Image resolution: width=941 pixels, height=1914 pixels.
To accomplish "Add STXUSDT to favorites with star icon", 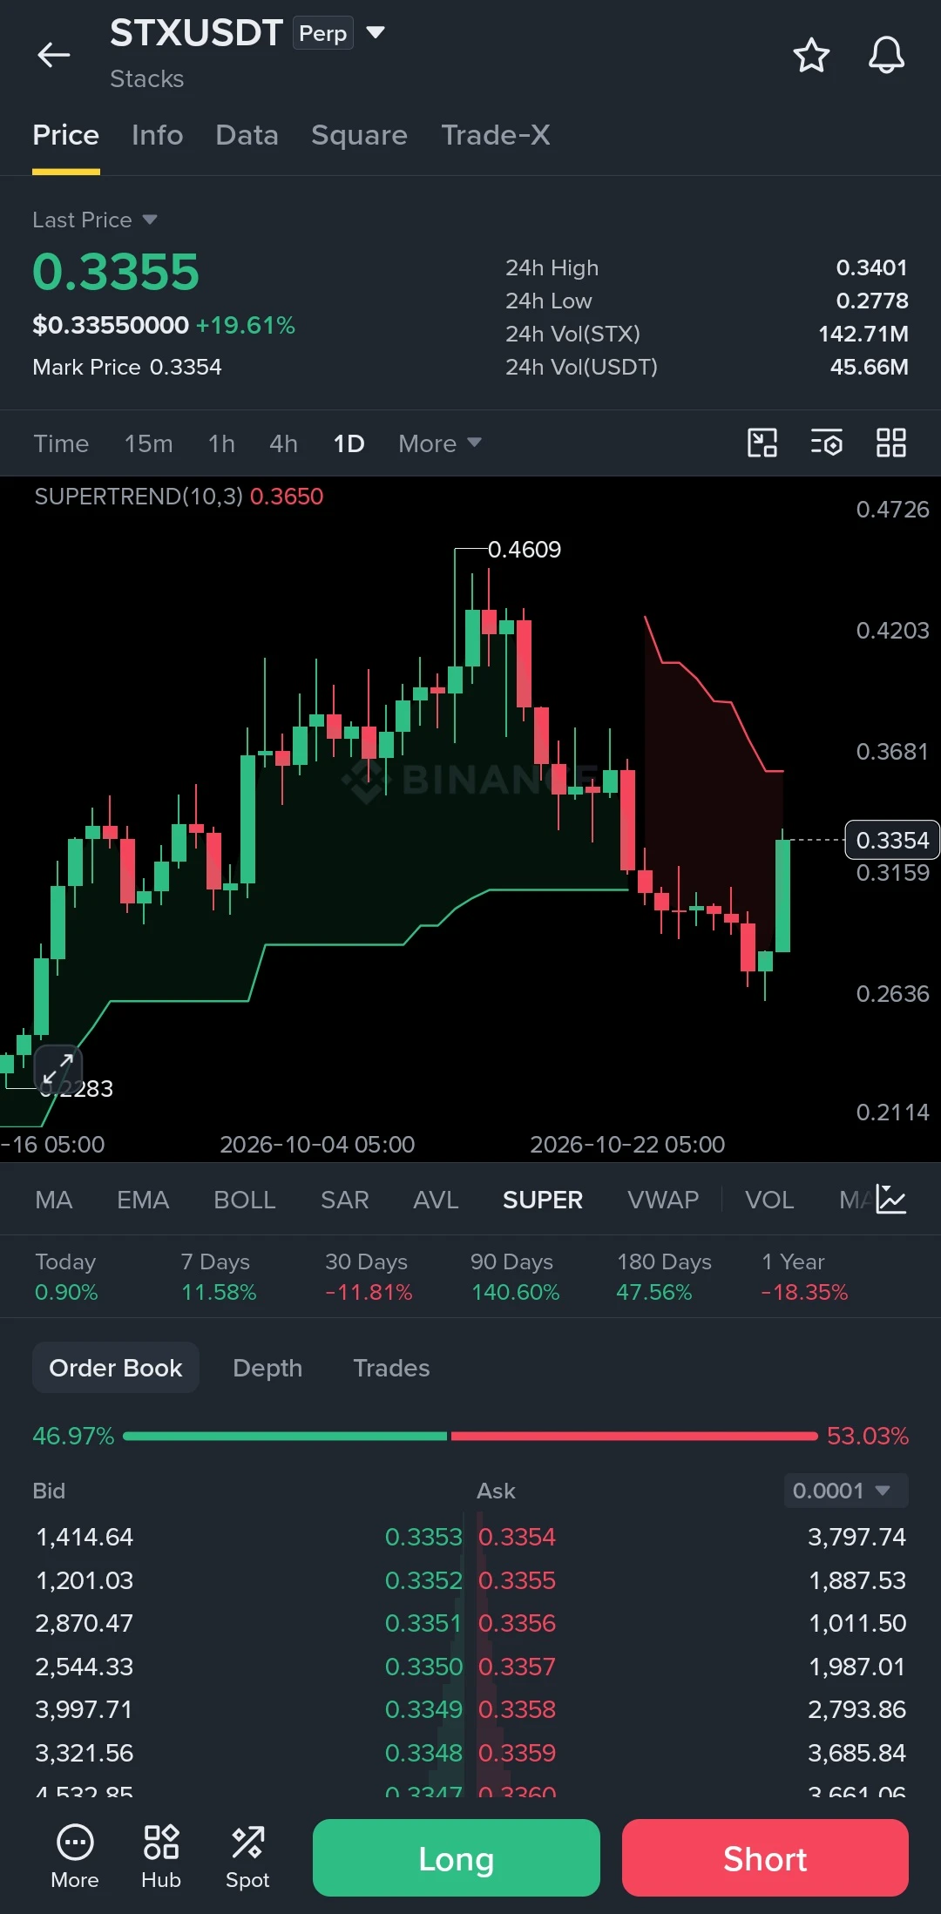I will (811, 55).
